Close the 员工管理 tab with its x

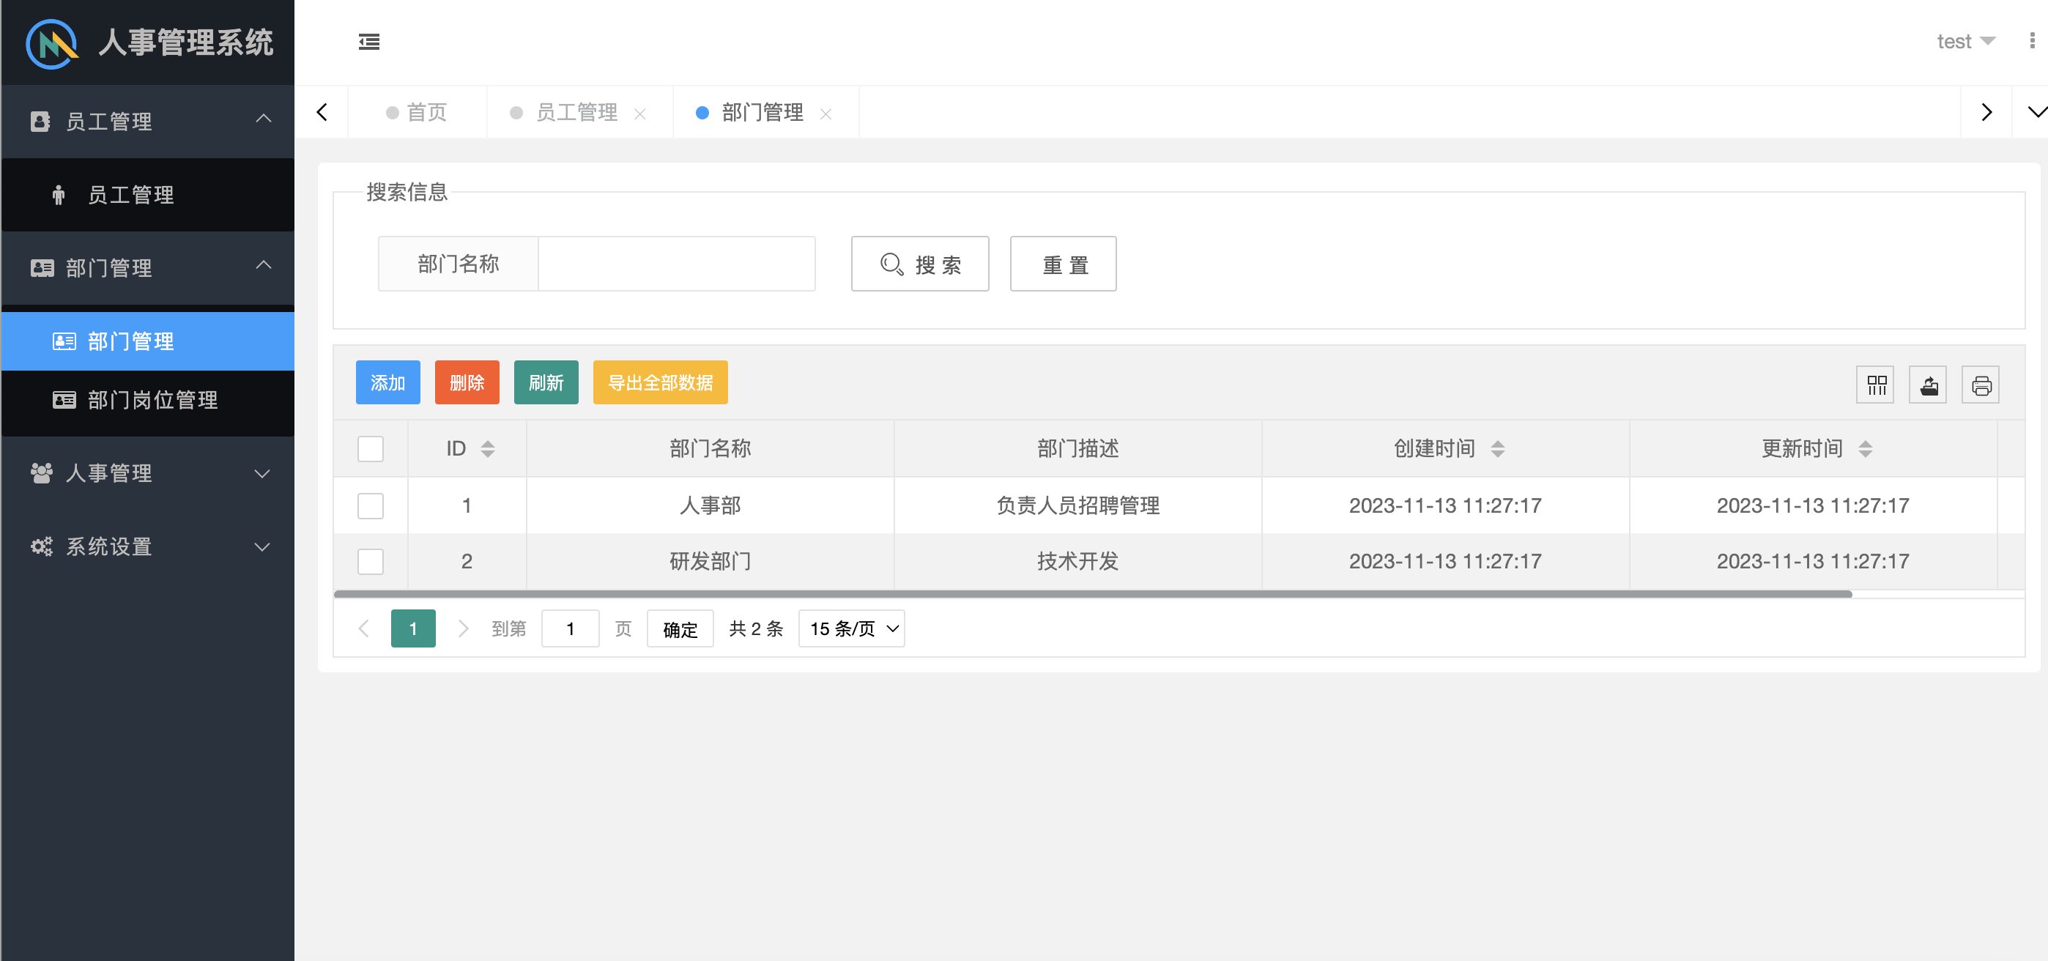(639, 114)
